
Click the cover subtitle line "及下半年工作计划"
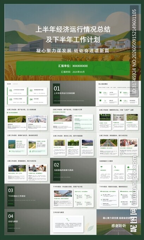pyautogui.click(x=73, y=40)
